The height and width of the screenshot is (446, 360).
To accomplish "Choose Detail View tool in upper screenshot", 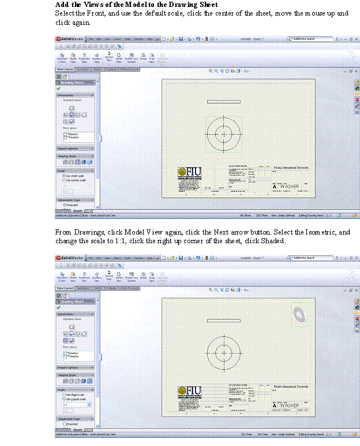I will coord(119,58).
